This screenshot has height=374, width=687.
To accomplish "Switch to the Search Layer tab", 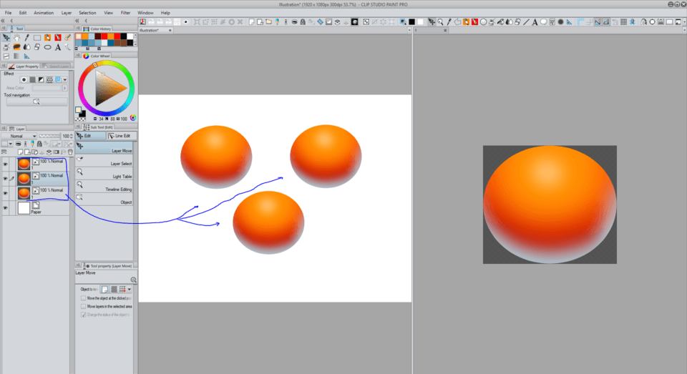I will coord(55,66).
